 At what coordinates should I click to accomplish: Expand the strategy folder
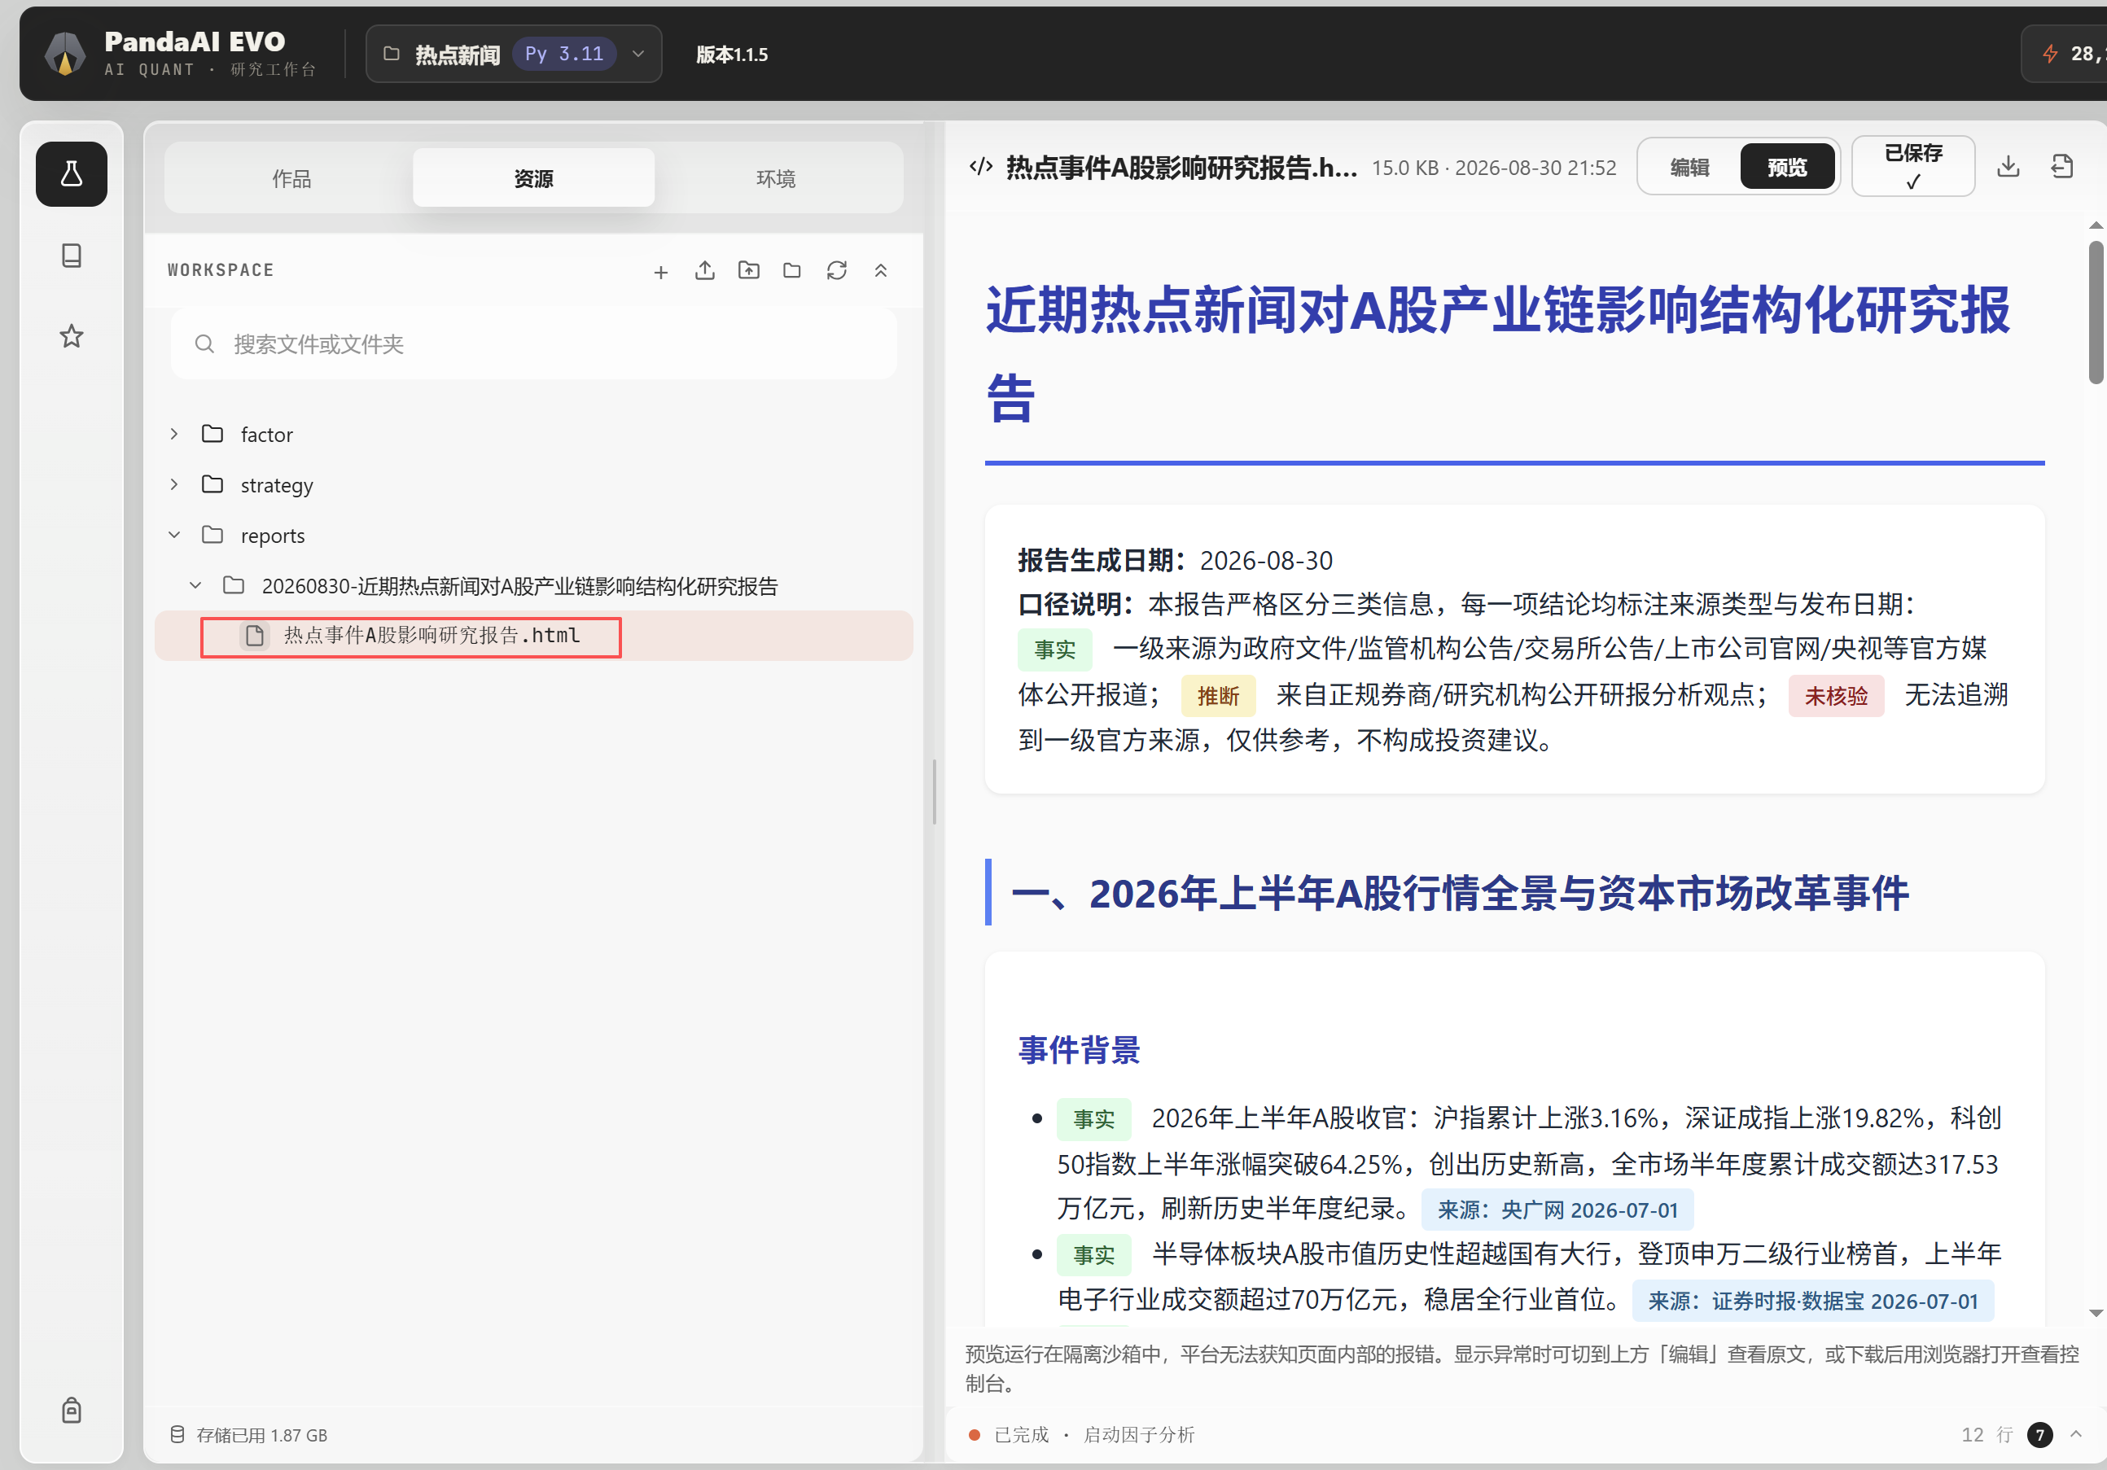(x=174, y=484)
